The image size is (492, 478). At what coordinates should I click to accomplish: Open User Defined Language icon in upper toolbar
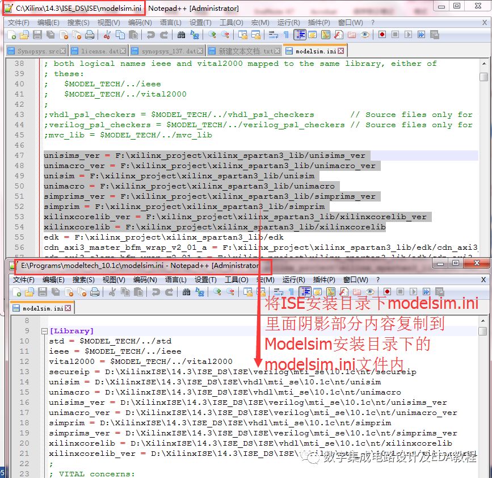tap(312, 35)
